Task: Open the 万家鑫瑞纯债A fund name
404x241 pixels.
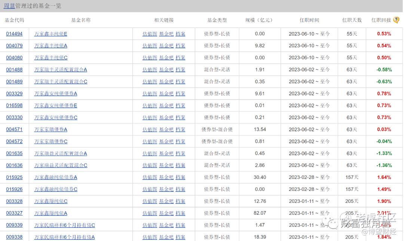Action: point(51,213)
